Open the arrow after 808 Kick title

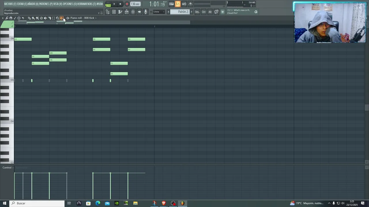coord(96,18)
